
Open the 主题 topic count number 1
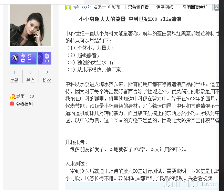coord(14,72)
